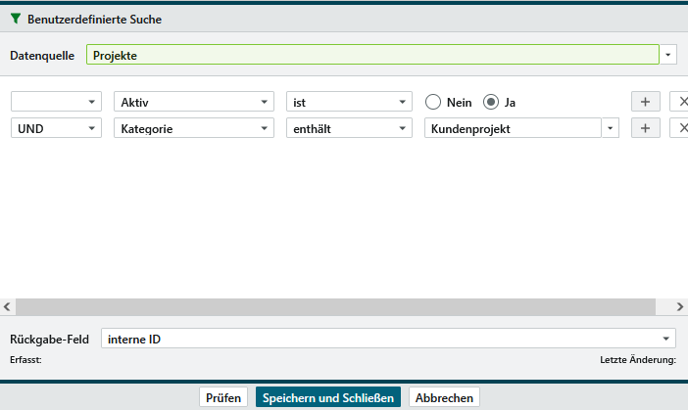
Task: Remove the Kategorie condition row
Action: 680,128
